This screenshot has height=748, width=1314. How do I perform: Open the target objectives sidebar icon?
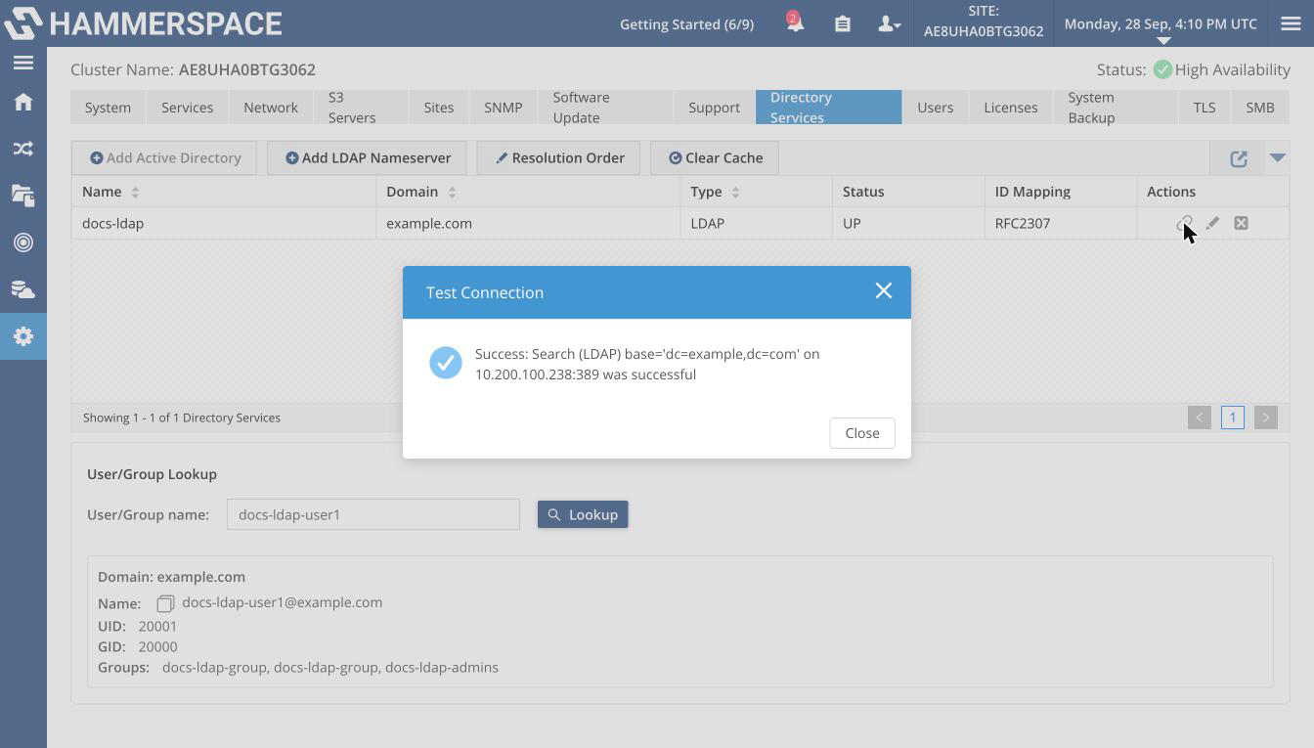click(x=23, y=242)
